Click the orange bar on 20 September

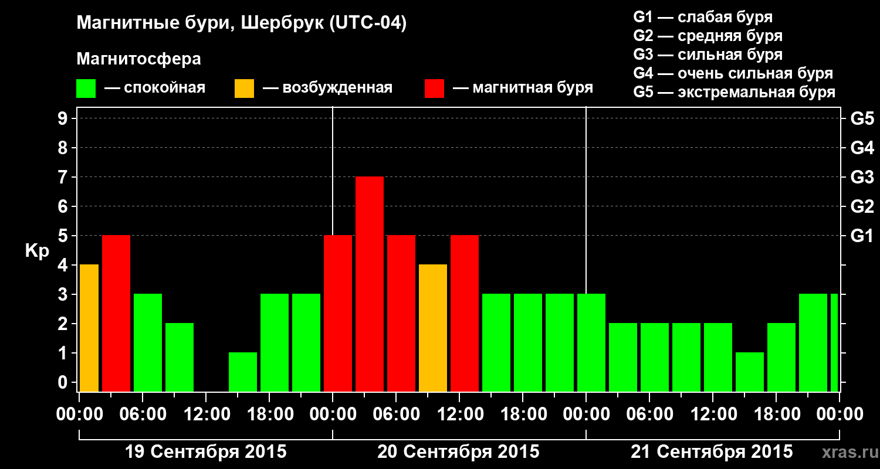tap(433, 328)
